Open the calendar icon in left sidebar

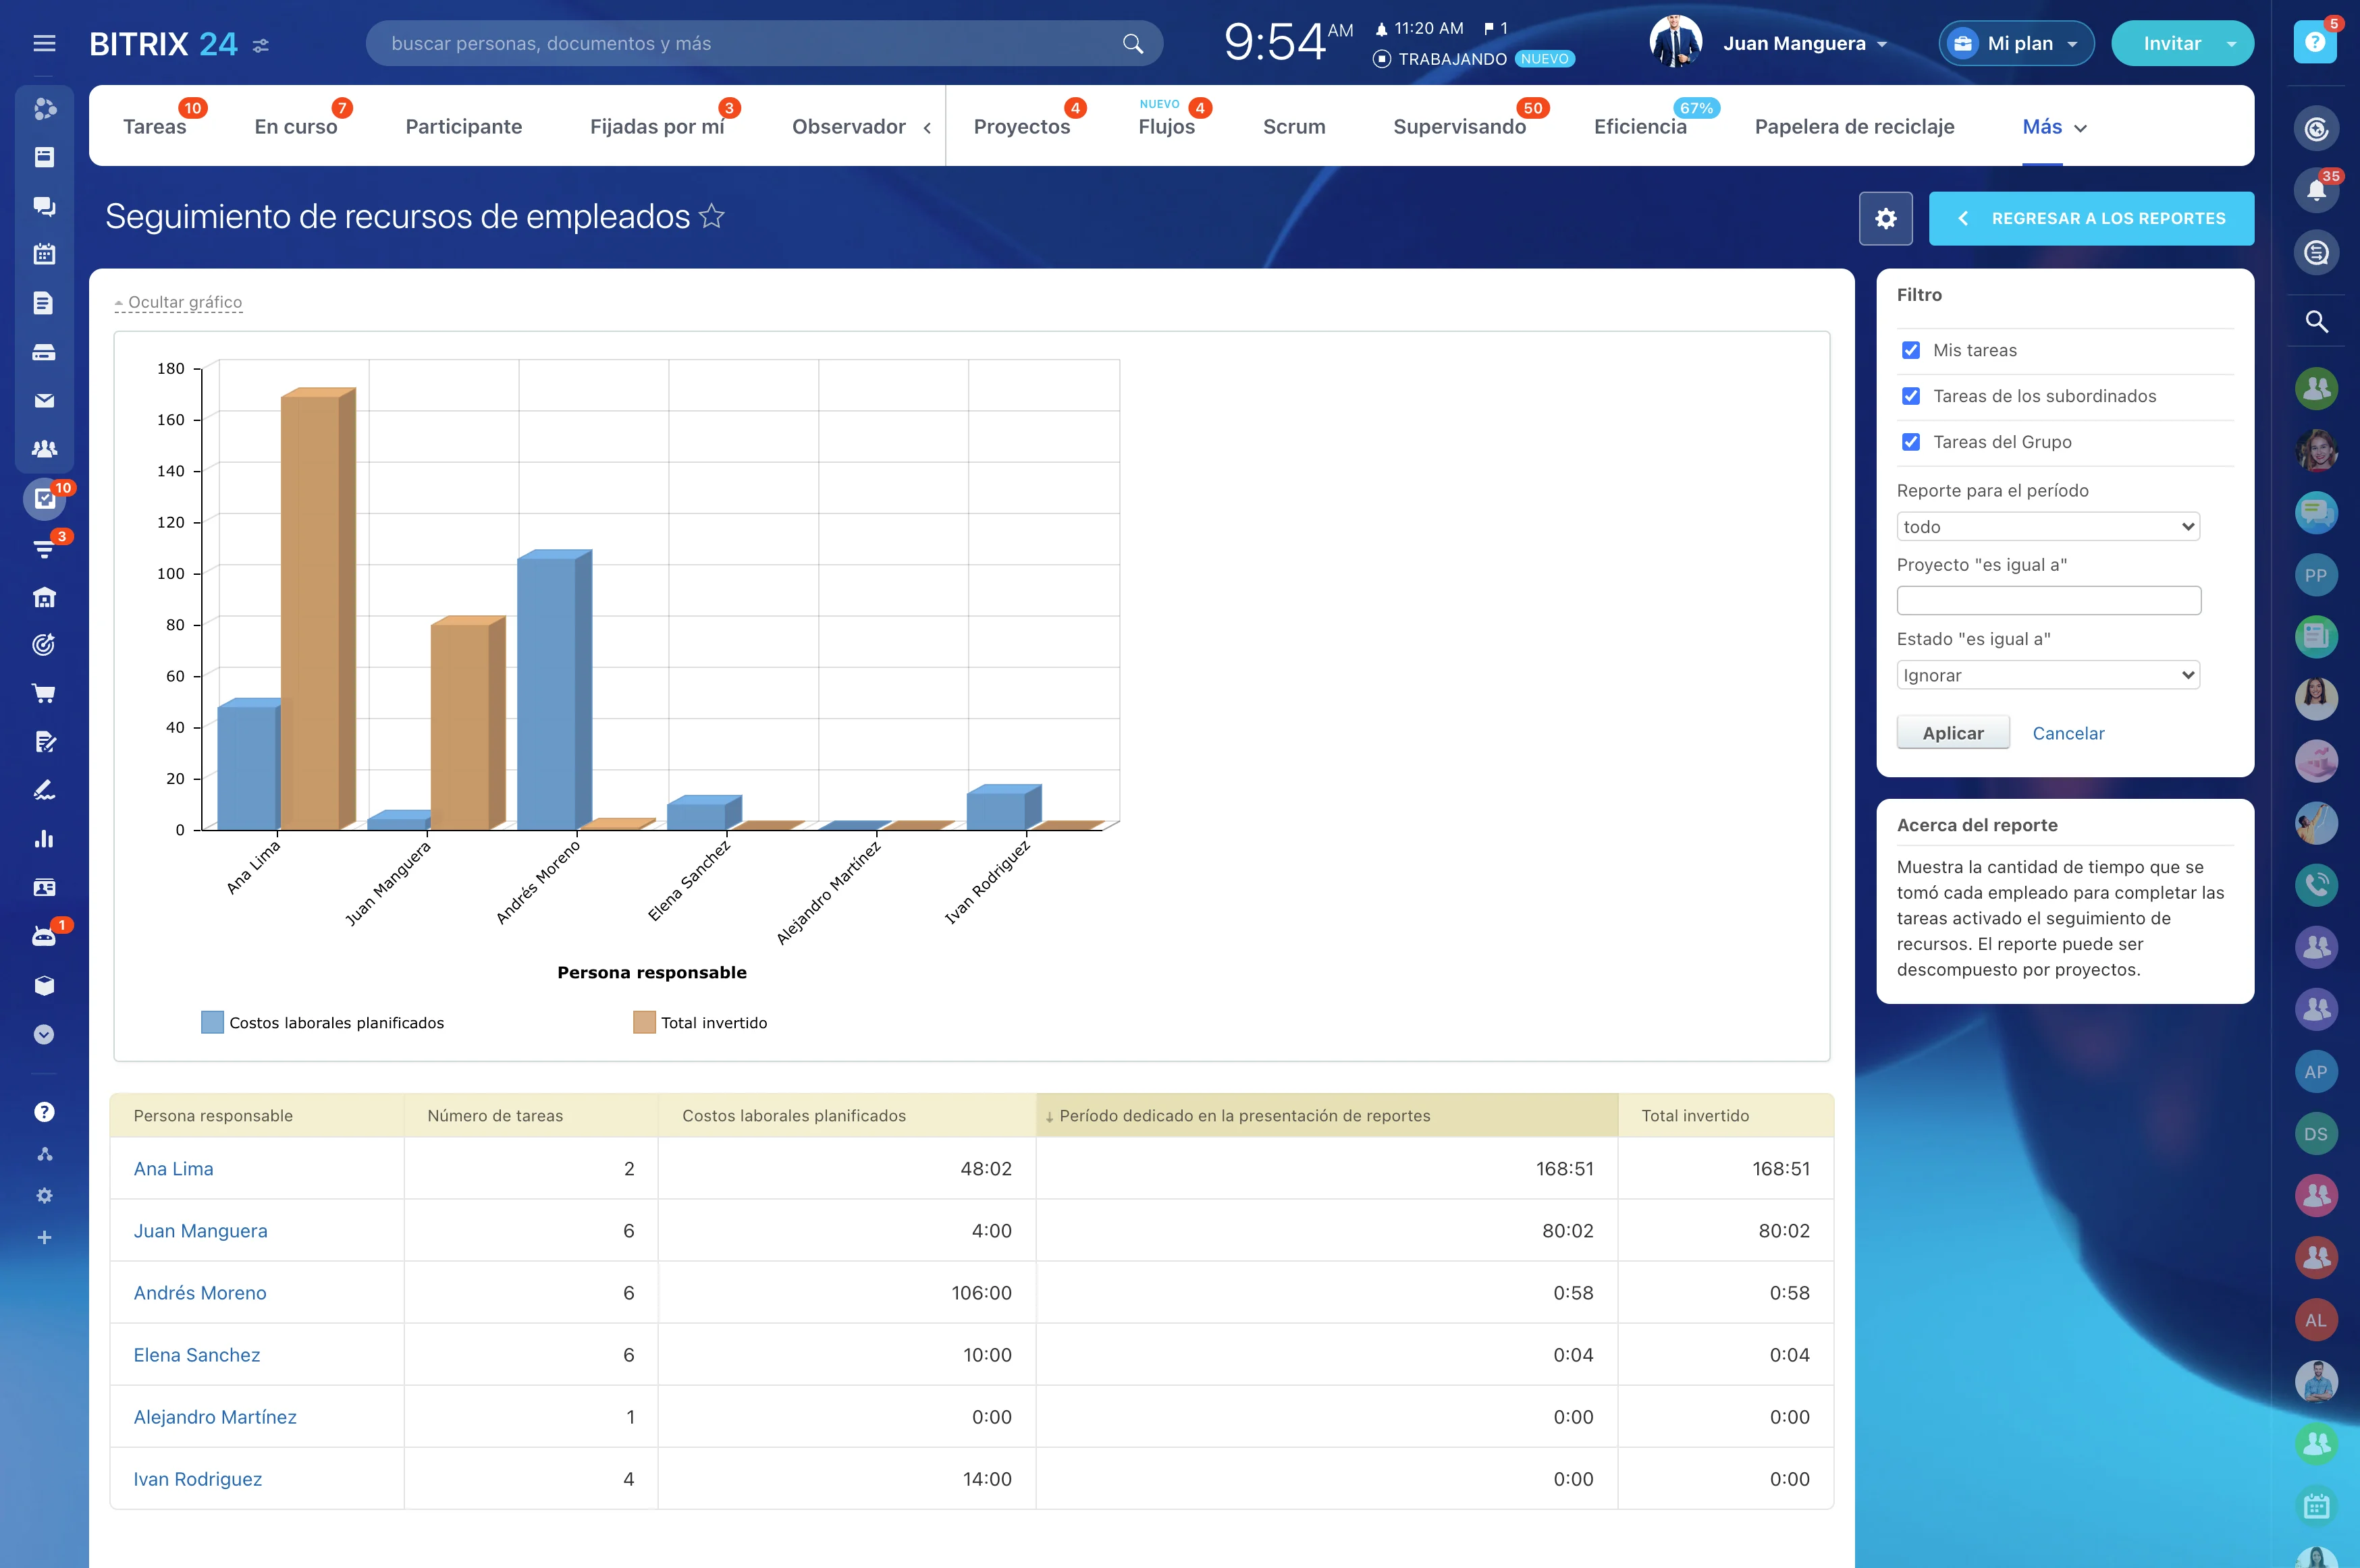pos(44,254)
